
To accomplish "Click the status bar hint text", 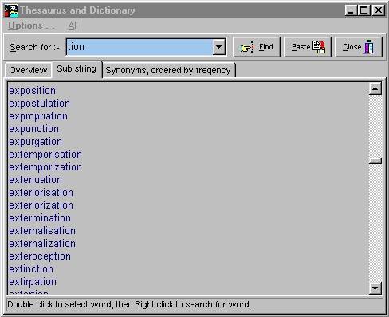I will tap(129, 304).
